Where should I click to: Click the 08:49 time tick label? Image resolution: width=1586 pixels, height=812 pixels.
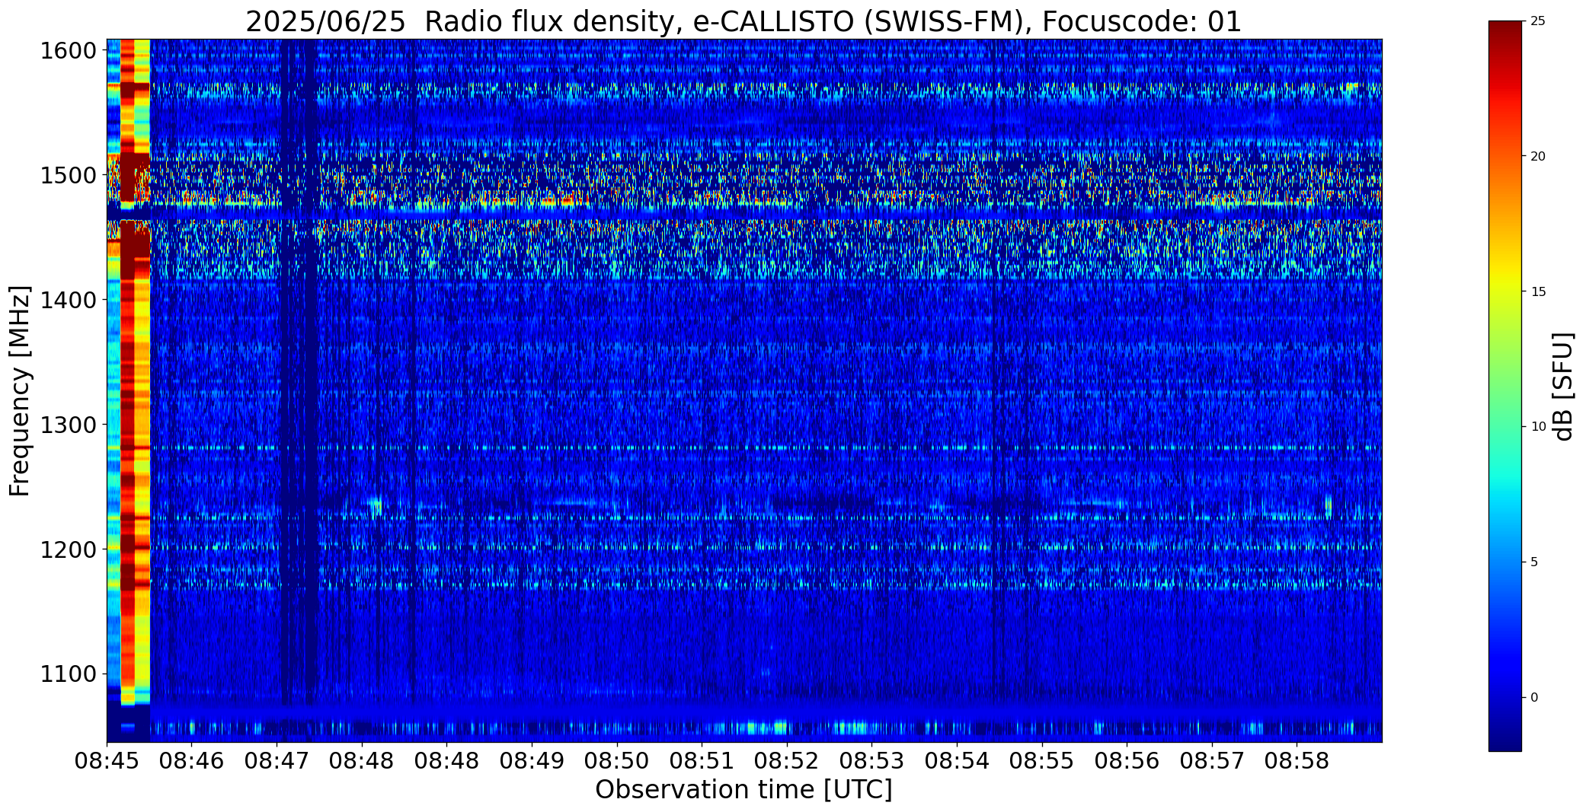point(532,761)
